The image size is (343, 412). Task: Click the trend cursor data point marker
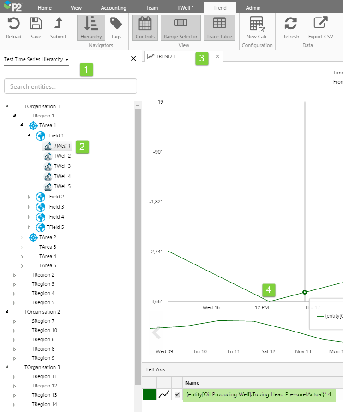pyautogui.click(x=304, y=292)
